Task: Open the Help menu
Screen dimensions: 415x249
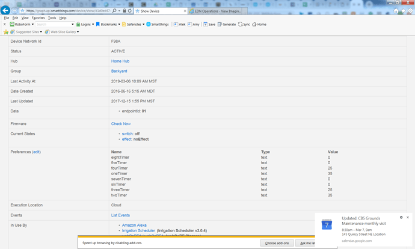Action: [x=63, y=18]
